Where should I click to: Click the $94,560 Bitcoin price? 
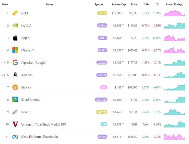pyautogui.click(x=132, y=87)
